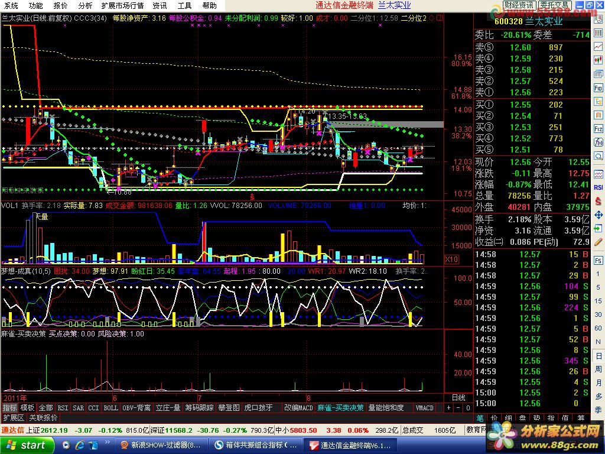Open the 扩展市场行情 menu

(122, 5)
